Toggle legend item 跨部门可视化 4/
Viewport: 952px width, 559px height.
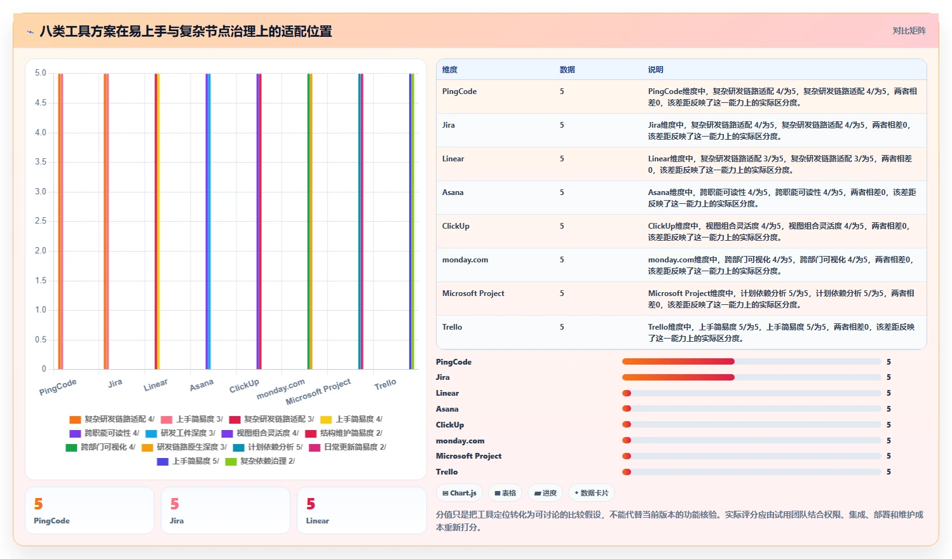[x=100, y=447]
